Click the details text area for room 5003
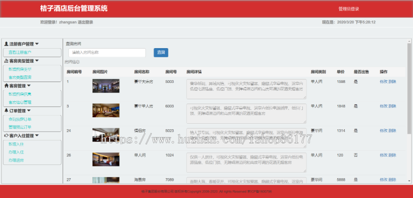The image size is (413, 198). tap(246, 89)
